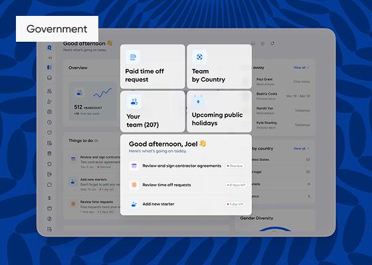Click the coffee cup icon on Paid time off card
372x265 pixels.
pyautogui.click(x=133, y=57)
